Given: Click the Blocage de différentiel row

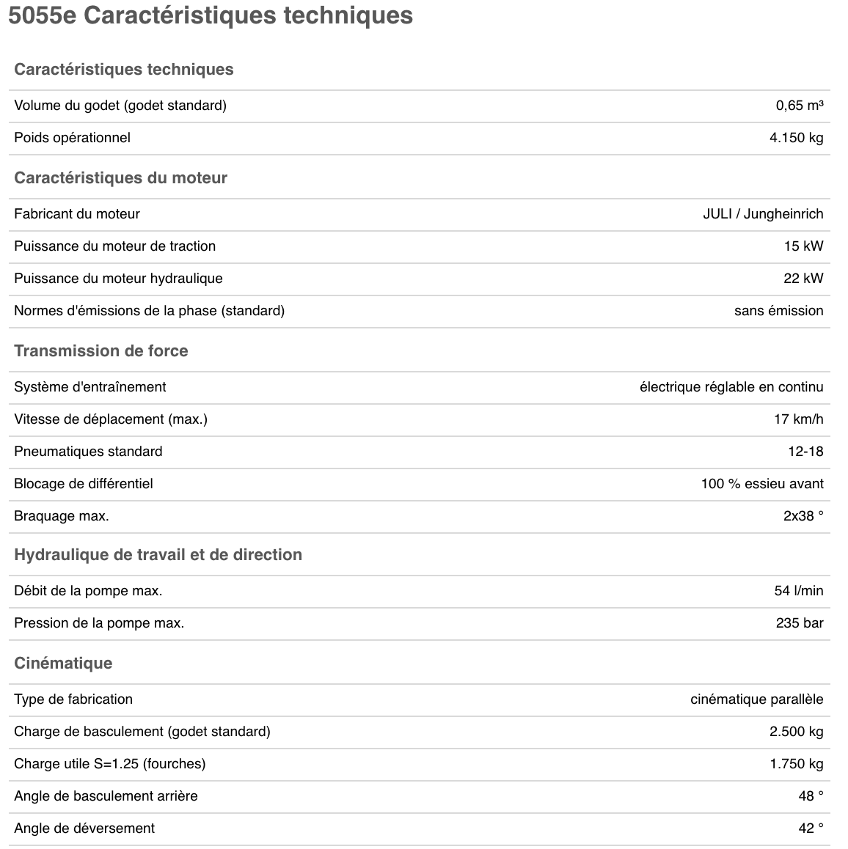Looking at the screenshot, I should pyautogui.click(x=420, y=484).
